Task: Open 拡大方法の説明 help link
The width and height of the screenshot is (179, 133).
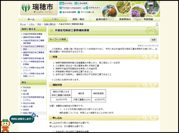Action: tap(68, 12)
